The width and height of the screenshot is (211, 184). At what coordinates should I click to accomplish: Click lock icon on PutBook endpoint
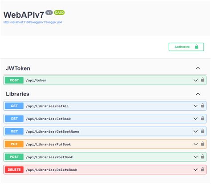[x=203, y=144]
